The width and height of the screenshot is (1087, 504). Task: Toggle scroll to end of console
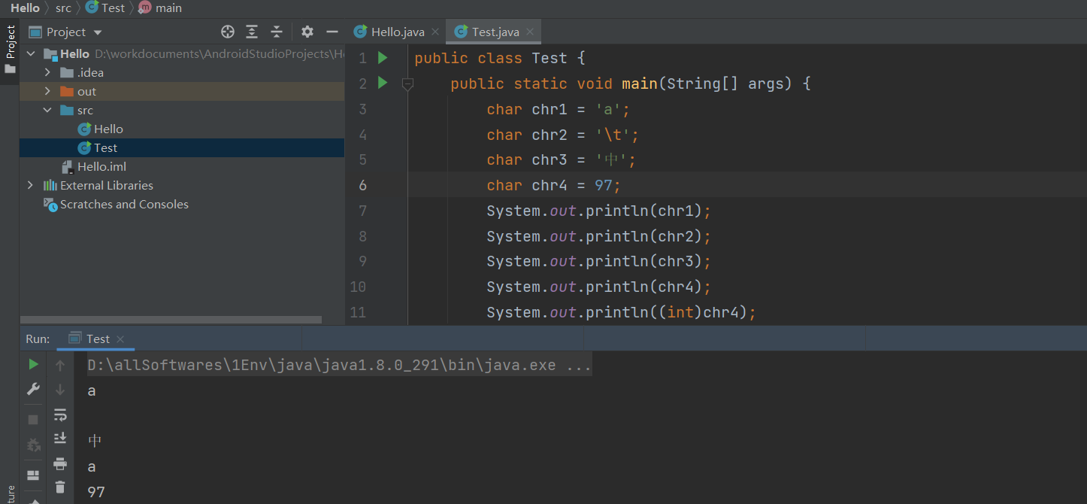click(x=60, y=439)
